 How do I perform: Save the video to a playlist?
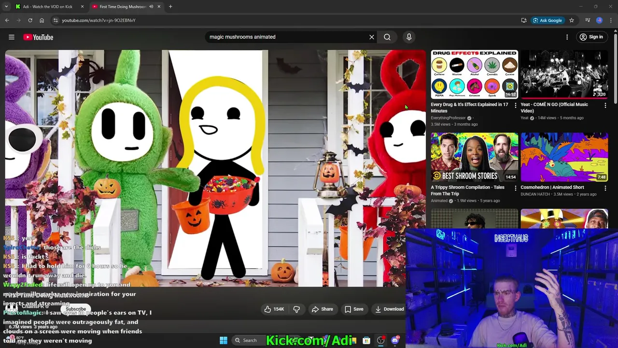[x=354, y=309]
